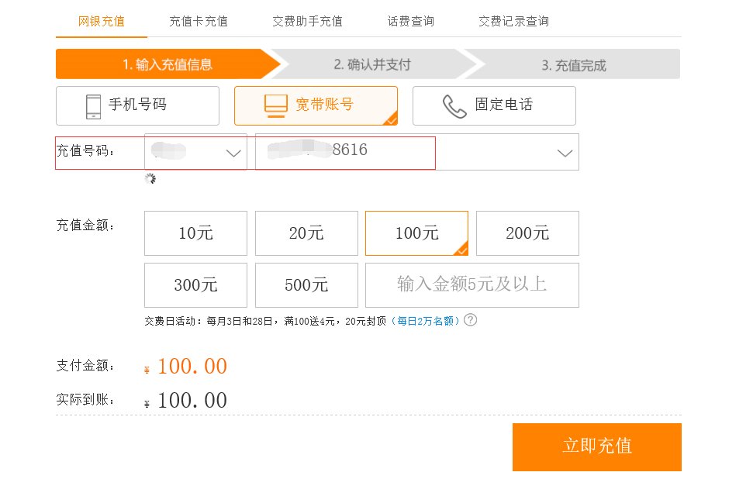Switch to the 充值卡充值 tab
This screenshot has height=479, width=753.
pos(198,22)
